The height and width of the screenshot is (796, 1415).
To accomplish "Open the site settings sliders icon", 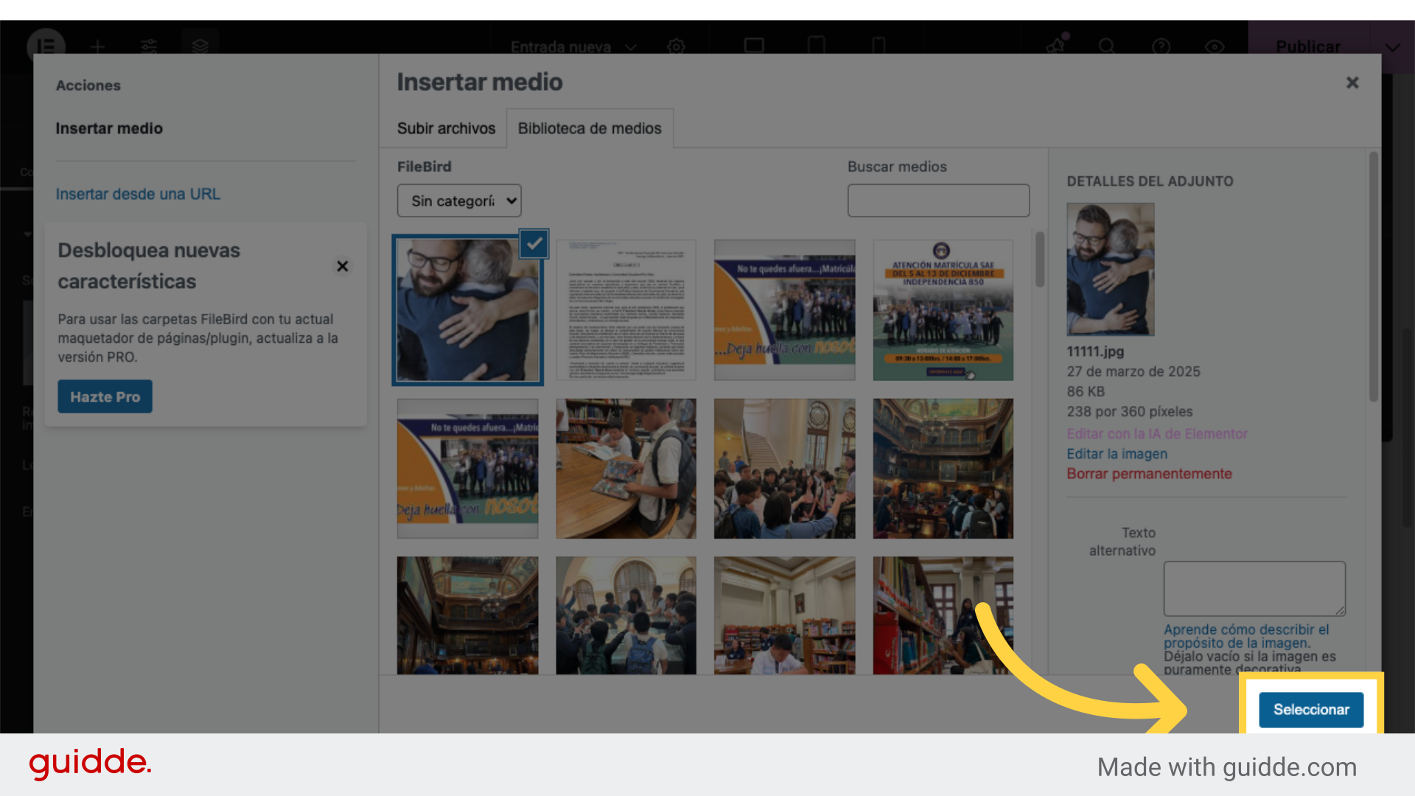I will (149, 46).
